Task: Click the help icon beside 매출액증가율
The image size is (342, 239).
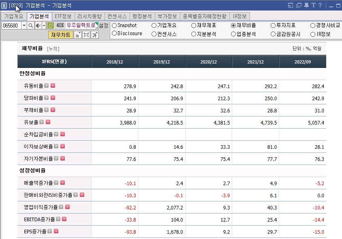Action: click(56, 183)
